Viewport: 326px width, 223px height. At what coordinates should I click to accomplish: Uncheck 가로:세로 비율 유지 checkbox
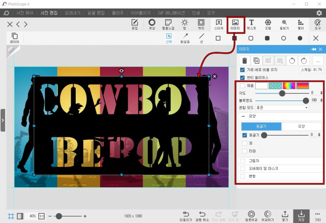[242, 70]
